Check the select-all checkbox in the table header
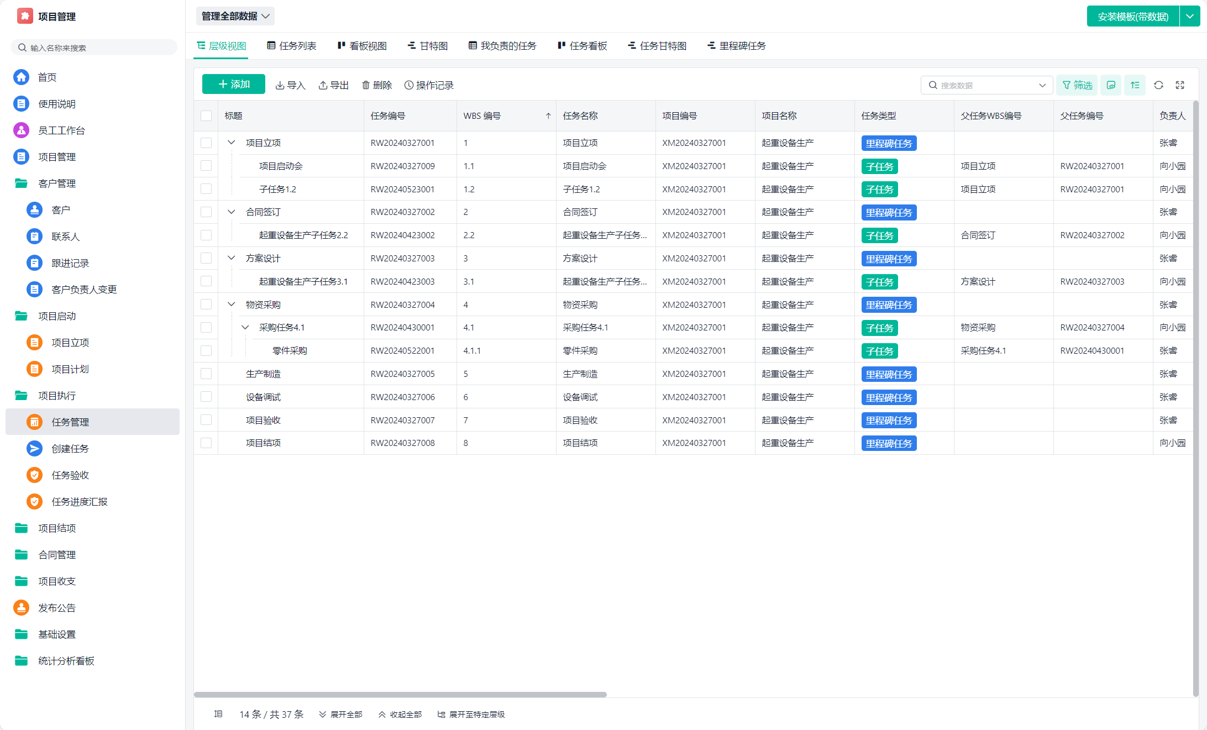 coord(206,116)
